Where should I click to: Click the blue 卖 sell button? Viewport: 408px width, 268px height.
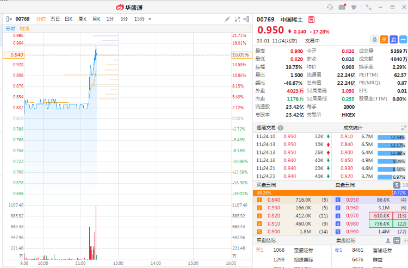coord(393,40)
